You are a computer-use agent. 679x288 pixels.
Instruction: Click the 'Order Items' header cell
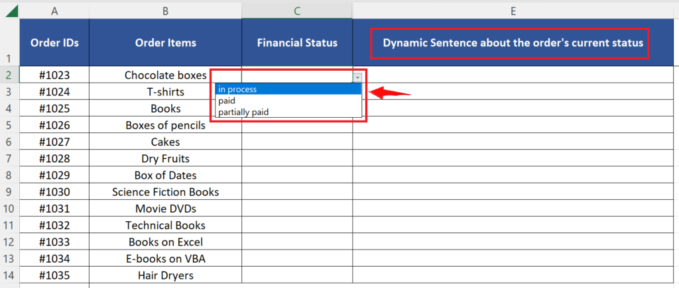pos(165,42)
